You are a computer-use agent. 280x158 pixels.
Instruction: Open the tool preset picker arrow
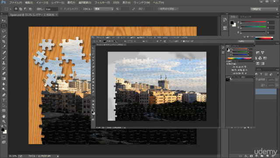[x=10, y=9]
